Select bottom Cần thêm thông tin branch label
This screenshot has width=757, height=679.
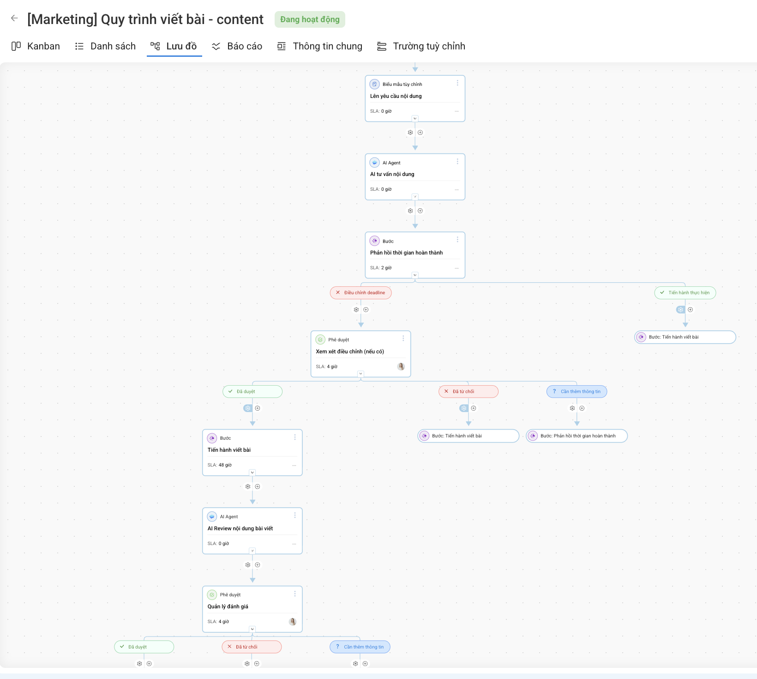pyautogui.click(x=360, y=647)
